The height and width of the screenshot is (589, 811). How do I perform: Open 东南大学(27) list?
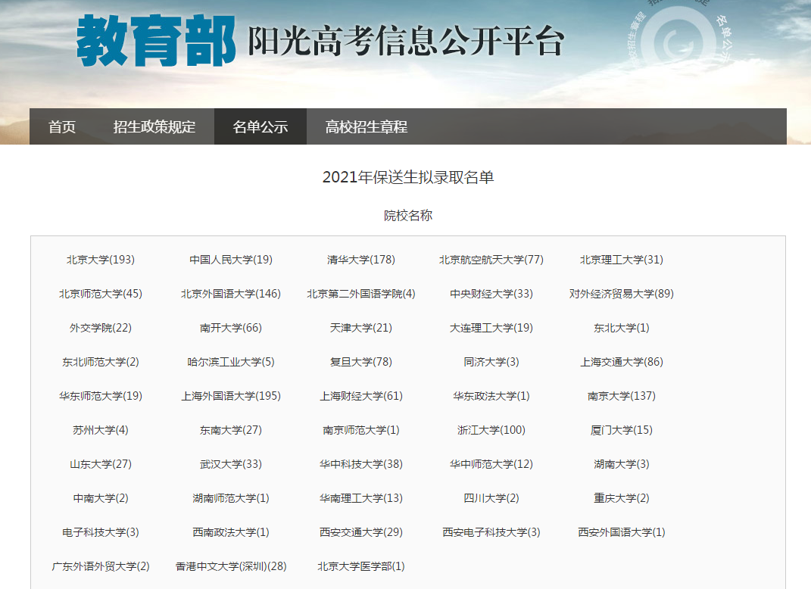tap(231, 430)
